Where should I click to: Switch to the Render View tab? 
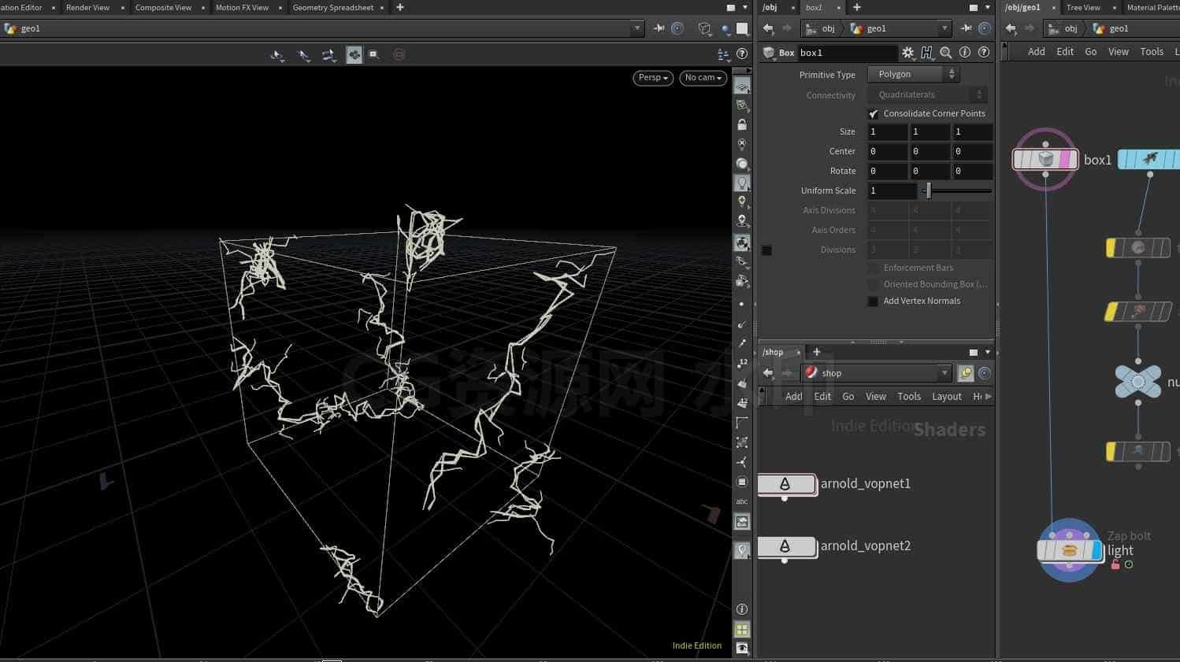point(88,7)
